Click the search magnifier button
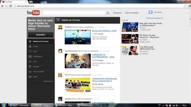 coord(108,12)
